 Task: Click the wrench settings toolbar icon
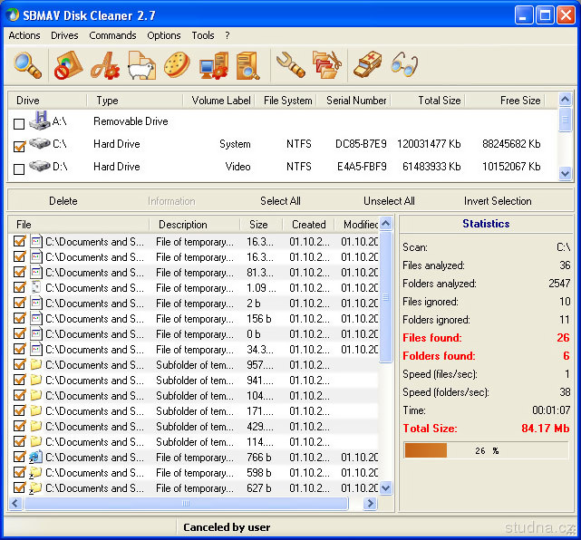pyautogui.click(x=289, y=65)
